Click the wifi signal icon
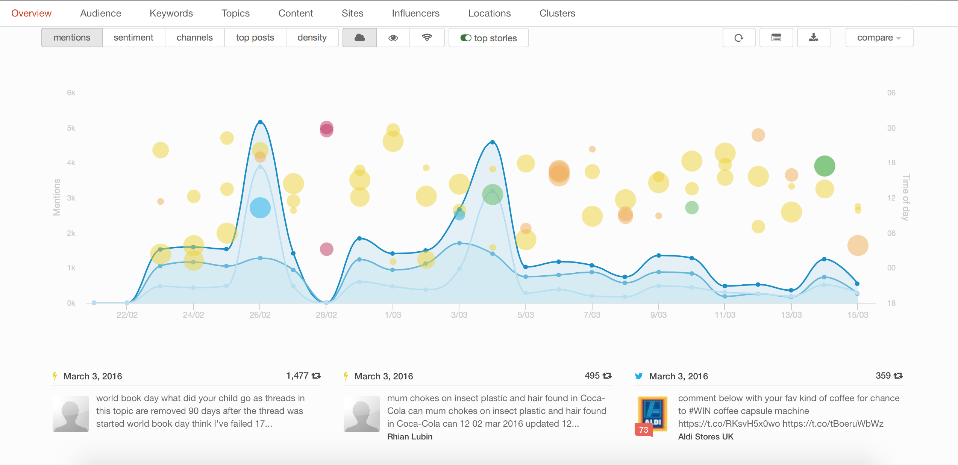 427,38
